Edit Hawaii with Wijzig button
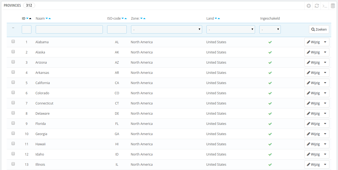 pyautogui.click(x=313, y=144)
